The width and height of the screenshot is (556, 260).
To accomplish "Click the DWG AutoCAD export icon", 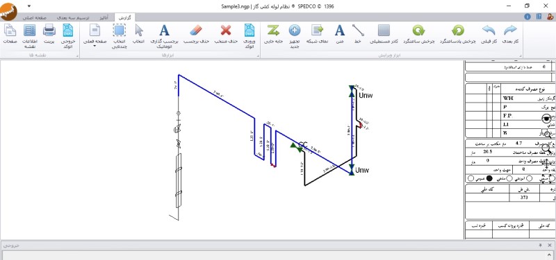I will [x=67, y=31].
